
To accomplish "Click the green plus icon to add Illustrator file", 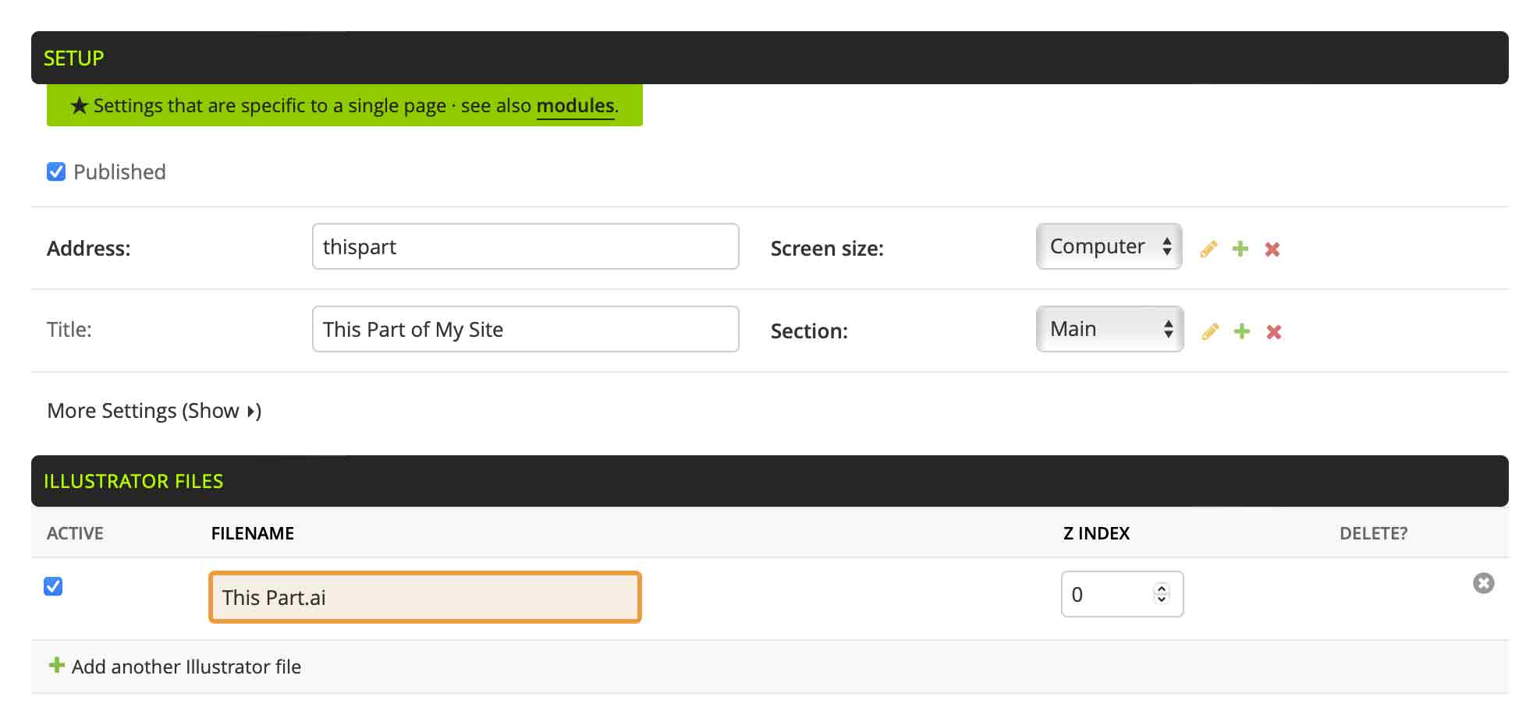I will coord(57,666).
